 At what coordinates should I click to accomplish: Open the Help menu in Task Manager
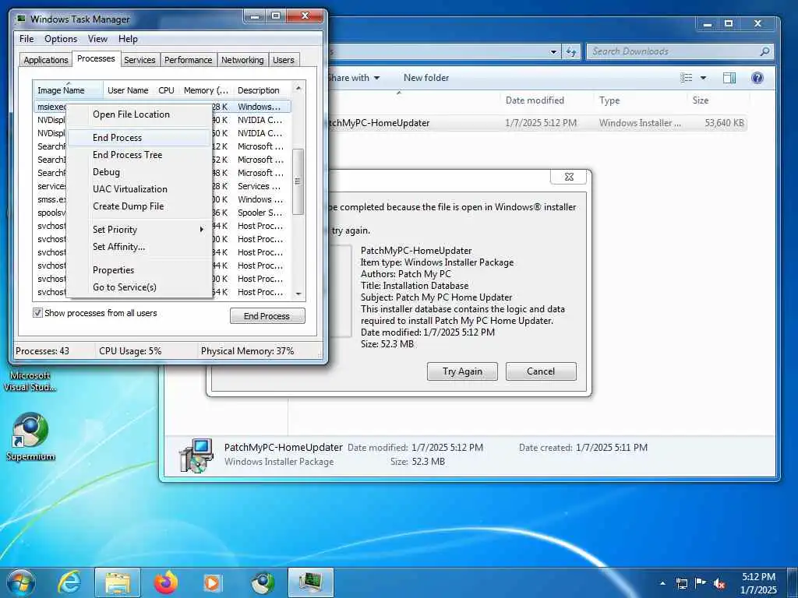(128, 39)
